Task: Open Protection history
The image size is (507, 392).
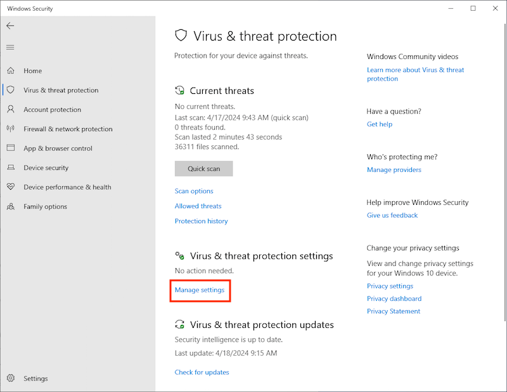Action: pyautogui.click(x=201, y=221)
